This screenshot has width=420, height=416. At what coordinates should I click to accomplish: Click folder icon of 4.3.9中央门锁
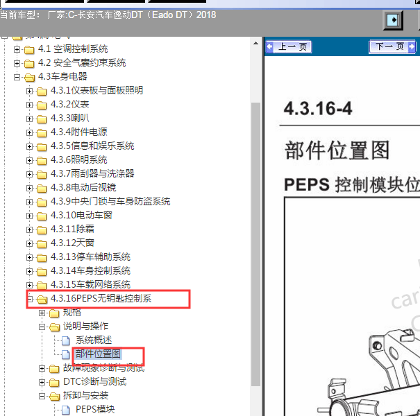(42, 202)
